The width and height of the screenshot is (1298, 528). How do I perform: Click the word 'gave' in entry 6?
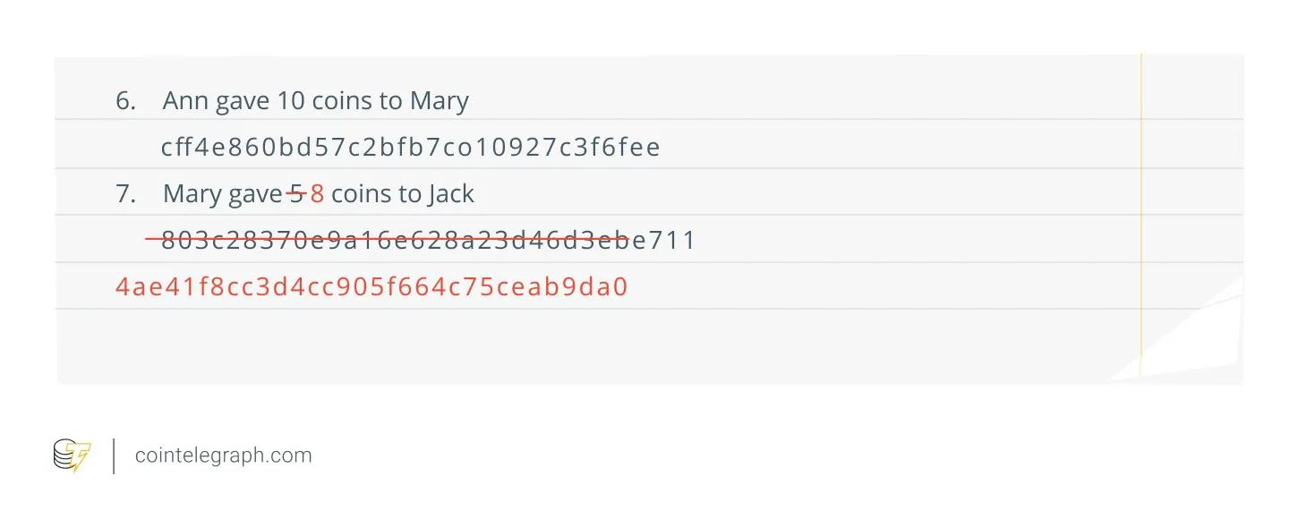pos(243,102)
